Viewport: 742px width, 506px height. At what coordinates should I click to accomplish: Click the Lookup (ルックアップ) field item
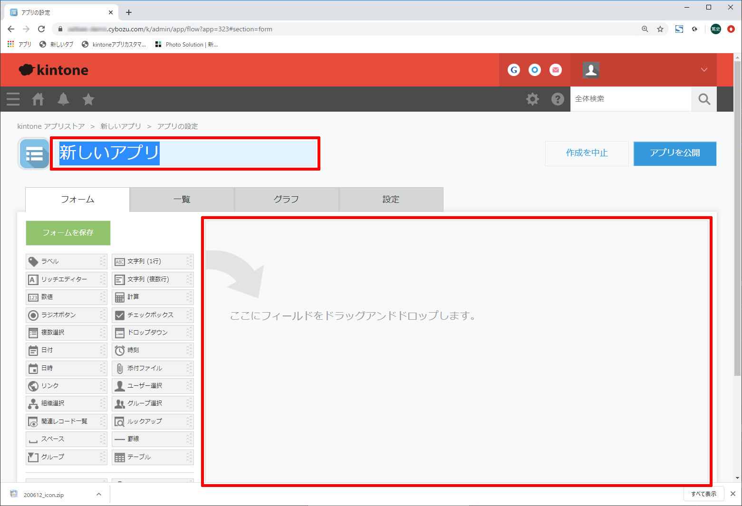(x=153, y=421)
